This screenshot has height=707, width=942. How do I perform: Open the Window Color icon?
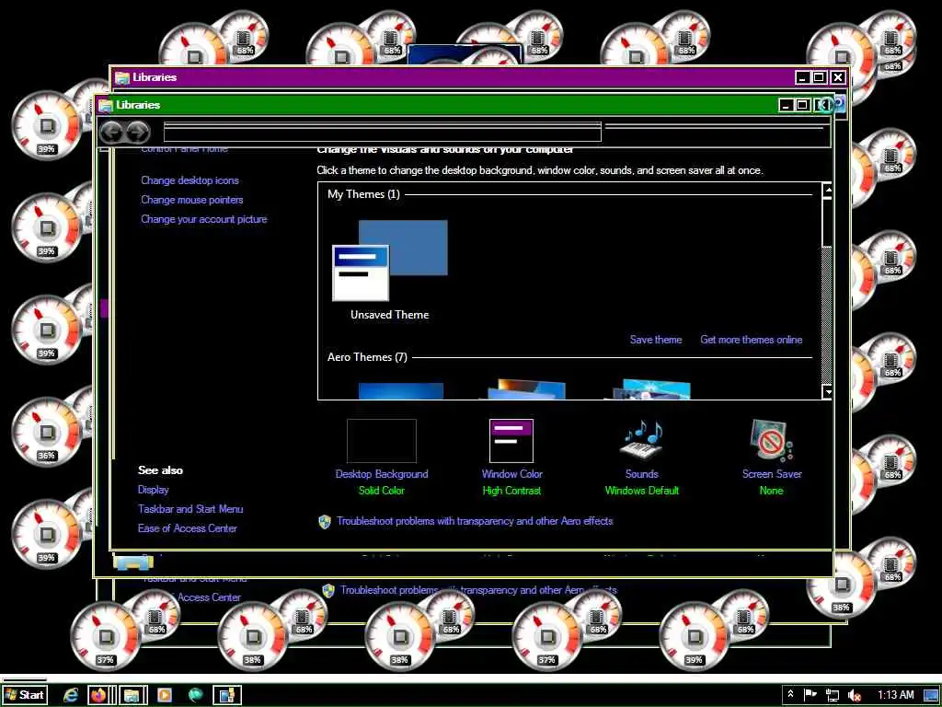pos(511,441)
